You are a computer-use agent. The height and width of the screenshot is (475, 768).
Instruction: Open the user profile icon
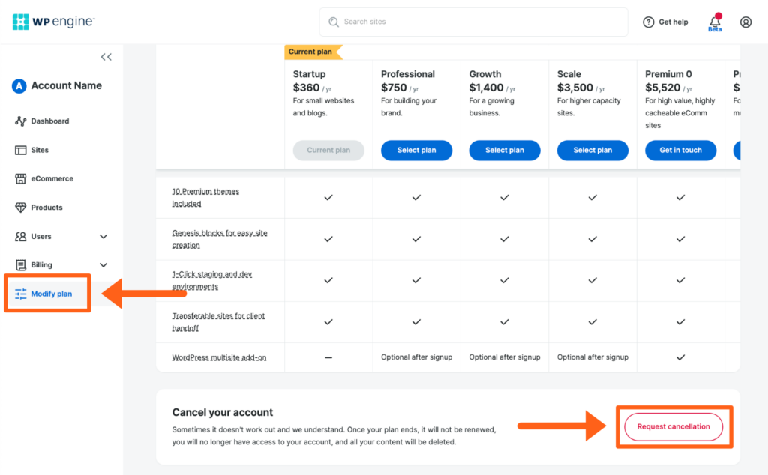[745, 22]
